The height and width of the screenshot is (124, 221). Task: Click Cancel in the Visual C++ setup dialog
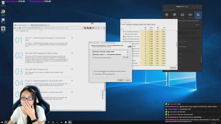(x=128, y=80)
